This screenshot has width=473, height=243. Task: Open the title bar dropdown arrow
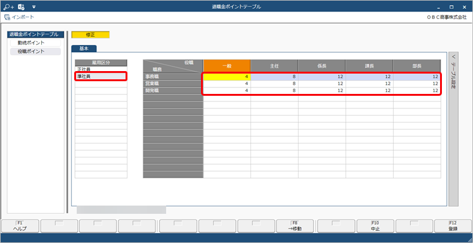[x=34, y=6]
